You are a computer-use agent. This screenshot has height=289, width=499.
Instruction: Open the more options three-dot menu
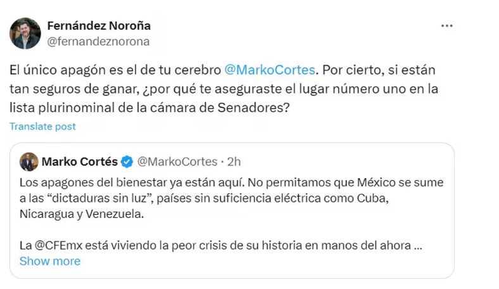tap(446, 26)
